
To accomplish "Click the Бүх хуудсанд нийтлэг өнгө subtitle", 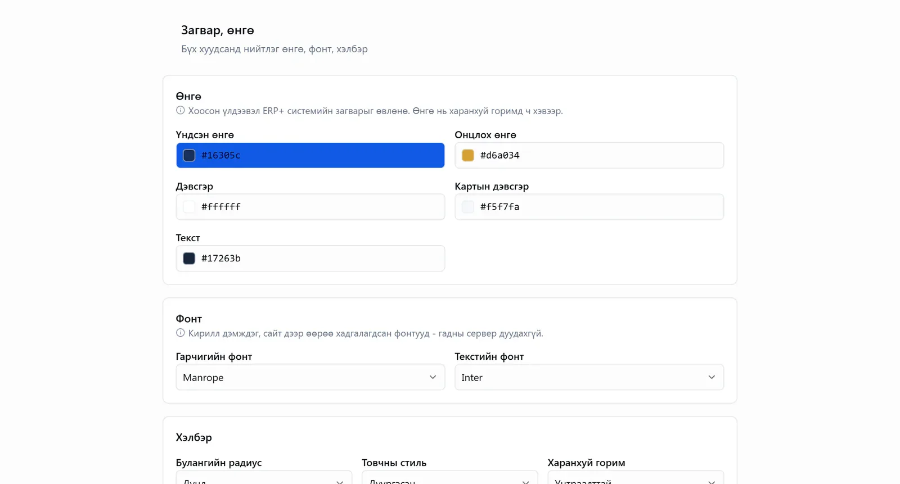I will tap(274, 49).
